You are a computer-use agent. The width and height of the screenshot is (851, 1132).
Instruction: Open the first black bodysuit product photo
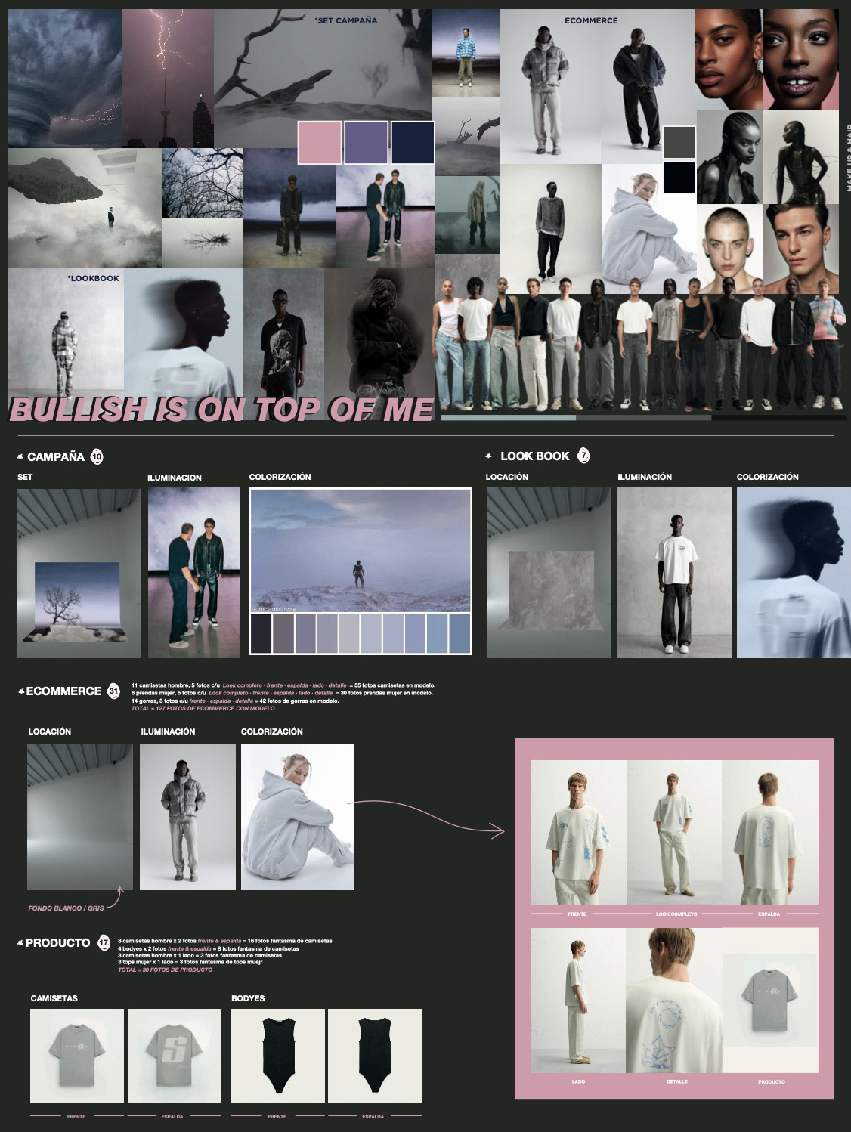pyautogui.click(x=278, y=1056)
